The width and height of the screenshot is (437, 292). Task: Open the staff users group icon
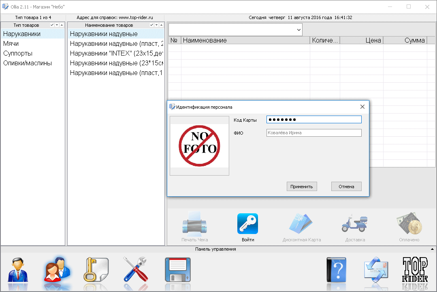(56, 270)
